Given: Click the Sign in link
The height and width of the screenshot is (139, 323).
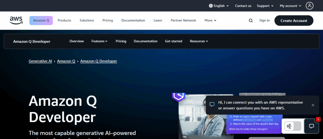Looking at the screenshot, I should pos(265,20).
